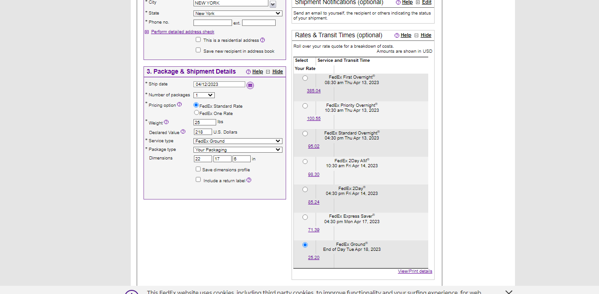Select FedEx Priority Overnight rate radio
This screenshot has width=599, height=294.
[305, 106]
